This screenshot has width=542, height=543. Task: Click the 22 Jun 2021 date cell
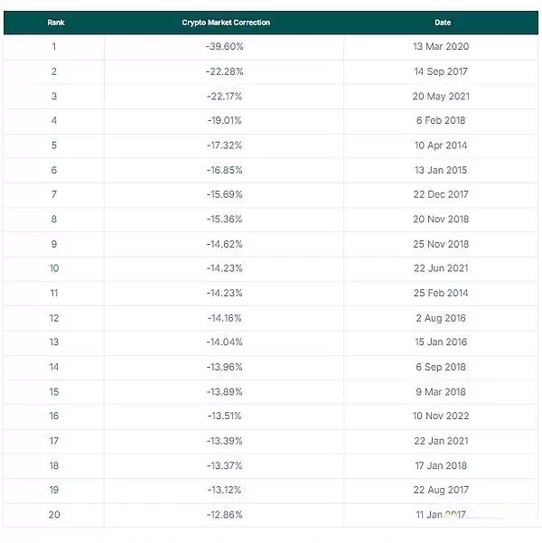(x=442, y=268)
